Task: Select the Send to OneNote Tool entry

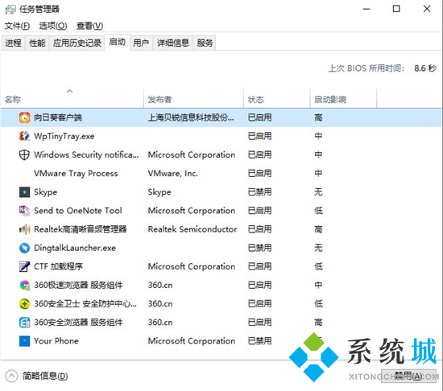Action: click(78, 211)
